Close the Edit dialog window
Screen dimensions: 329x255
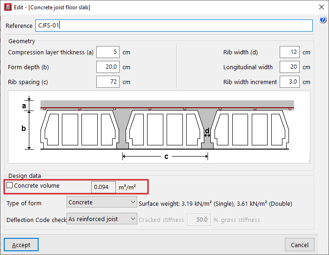pos(321,7)
